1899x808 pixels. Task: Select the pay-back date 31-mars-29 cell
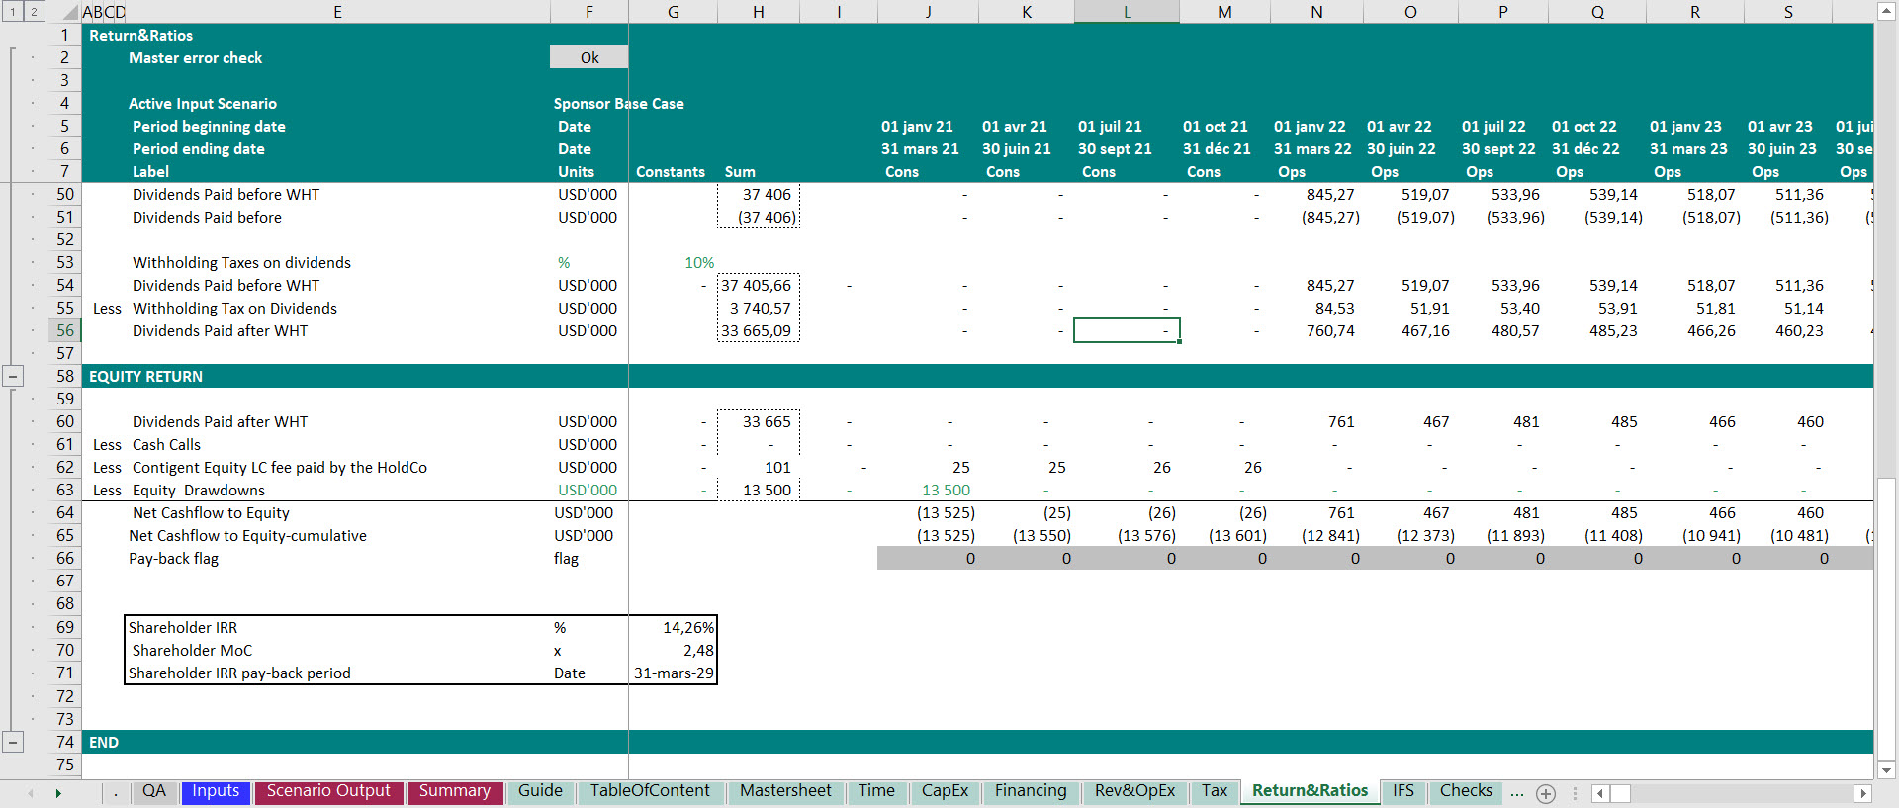[673, 673]
